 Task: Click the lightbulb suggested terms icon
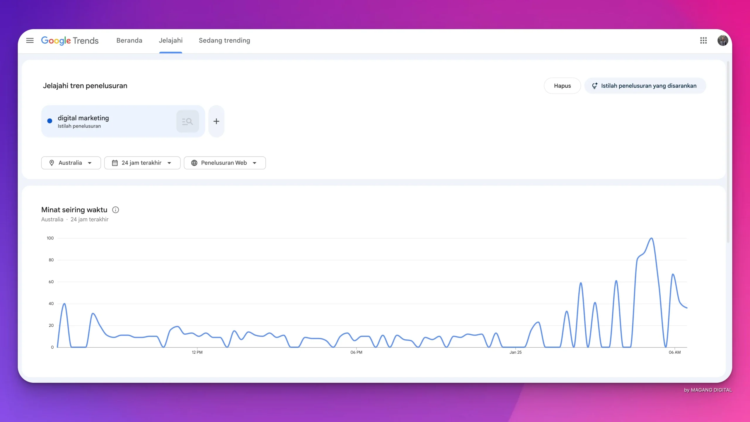tap(594, 86)
